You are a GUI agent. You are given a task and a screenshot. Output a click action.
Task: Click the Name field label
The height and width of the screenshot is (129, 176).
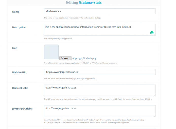pyautogui.click(x=16, y=12)
